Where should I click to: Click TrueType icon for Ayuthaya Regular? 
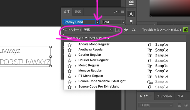tap(150, 50)
